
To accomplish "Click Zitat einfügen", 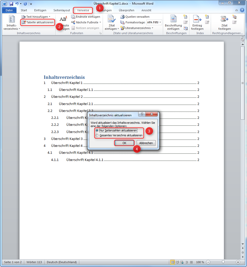I will pyautogui.click(x=111, y=23).
